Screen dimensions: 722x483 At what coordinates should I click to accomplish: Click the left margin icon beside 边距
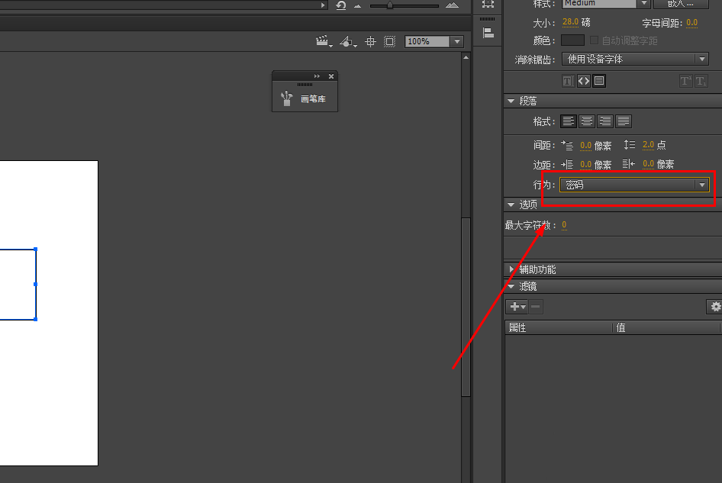(x=567, y=164)
